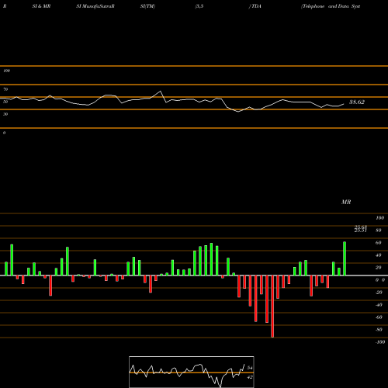Click the last green bar of MR histogram
Viewport: 388px width, 388px height.
(x=345, y=258)
